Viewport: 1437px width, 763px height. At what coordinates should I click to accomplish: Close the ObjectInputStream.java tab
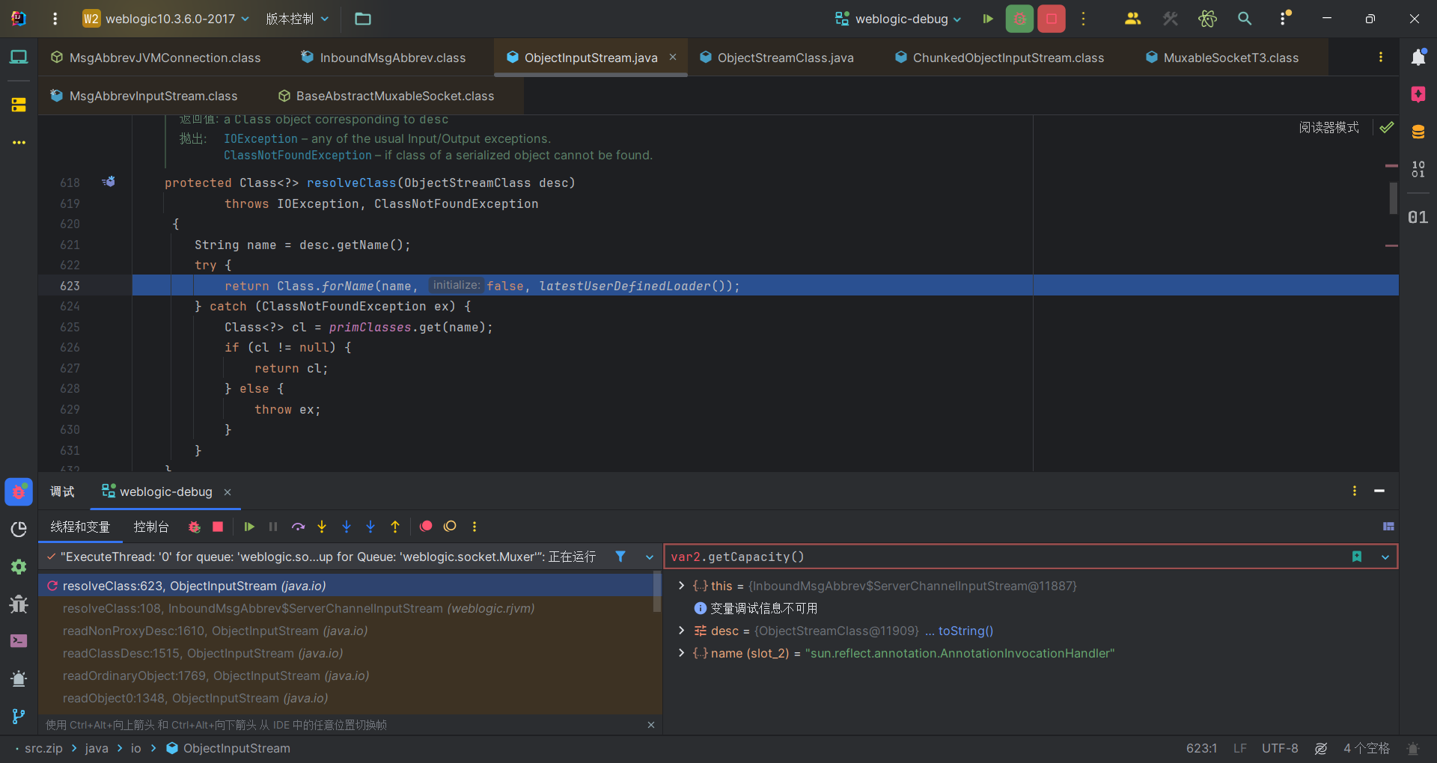click(673, 57)
